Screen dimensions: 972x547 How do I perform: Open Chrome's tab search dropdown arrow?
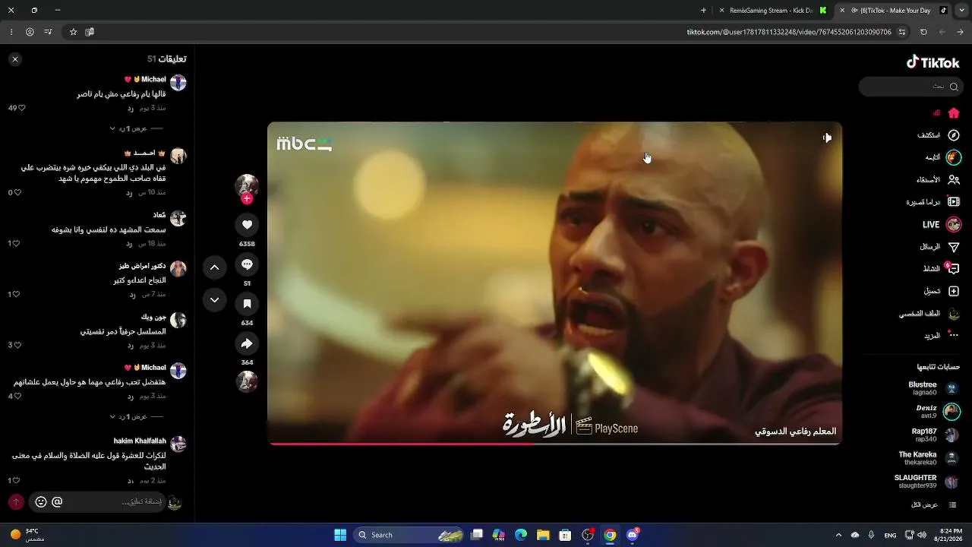(961, 11)
